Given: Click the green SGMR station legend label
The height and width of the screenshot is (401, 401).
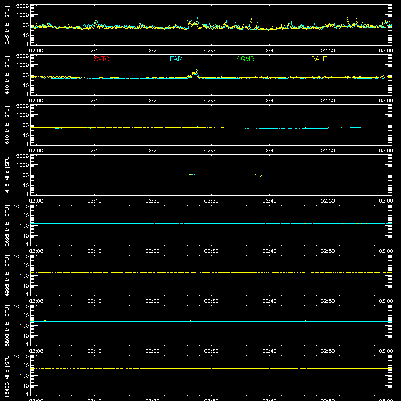Looking at the screenshot, I should click(245, 59).
